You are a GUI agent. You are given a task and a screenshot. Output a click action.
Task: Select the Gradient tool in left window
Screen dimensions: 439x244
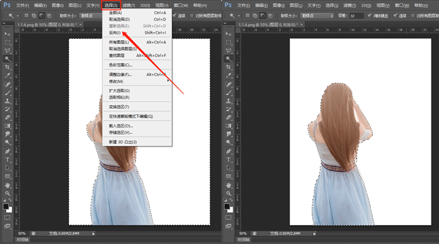(8, 126)
